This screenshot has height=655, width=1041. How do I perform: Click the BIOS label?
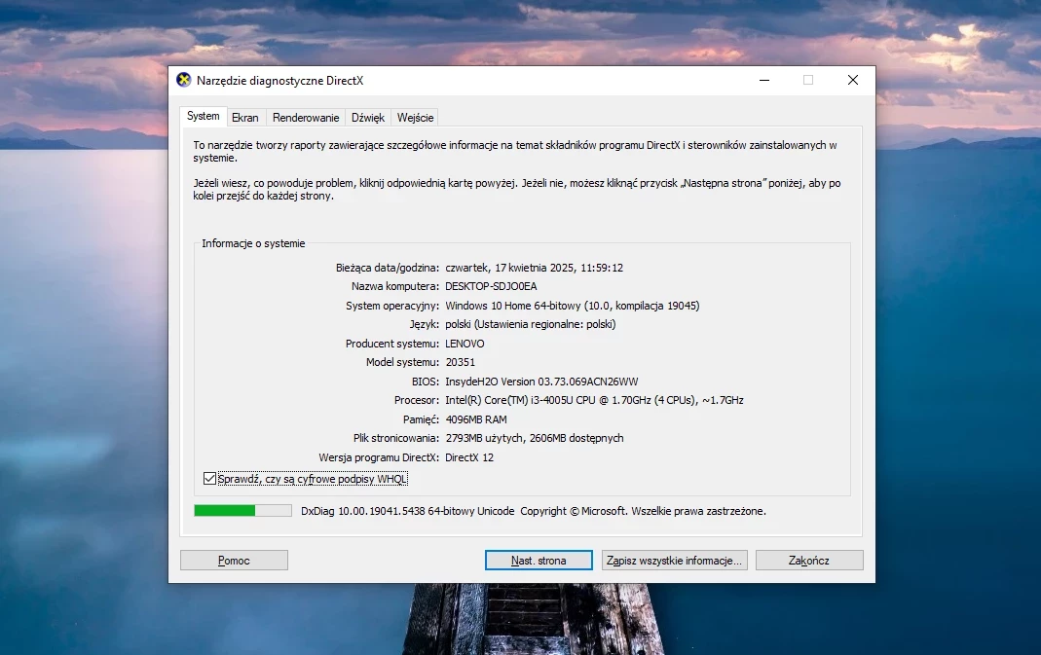pos(425,382)
